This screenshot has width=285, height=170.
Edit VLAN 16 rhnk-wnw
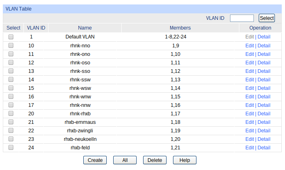249,96
